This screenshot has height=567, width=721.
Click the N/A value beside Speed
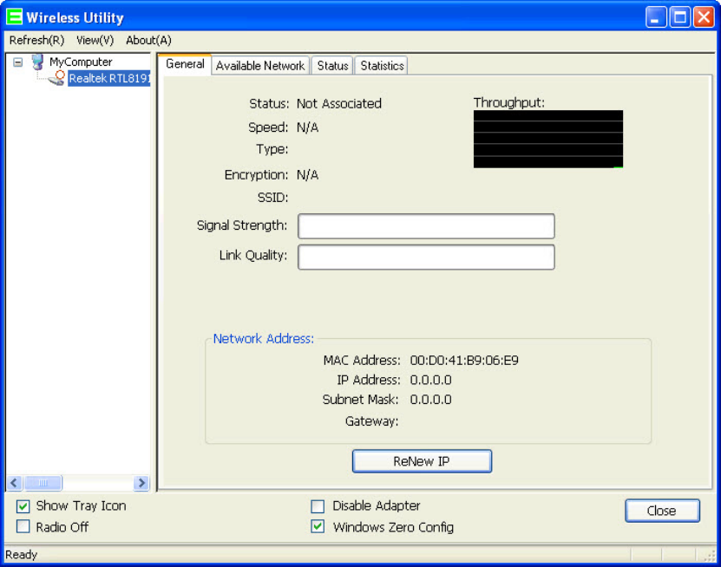coord(308,127)
